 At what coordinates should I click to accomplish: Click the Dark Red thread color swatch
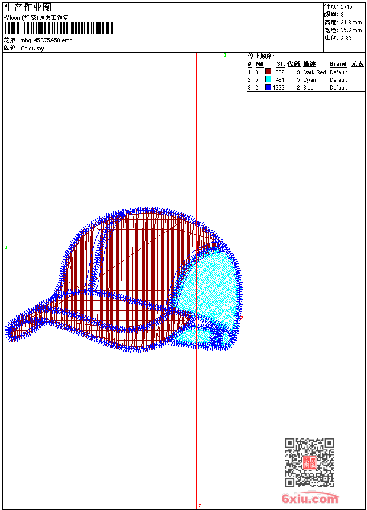268,72
